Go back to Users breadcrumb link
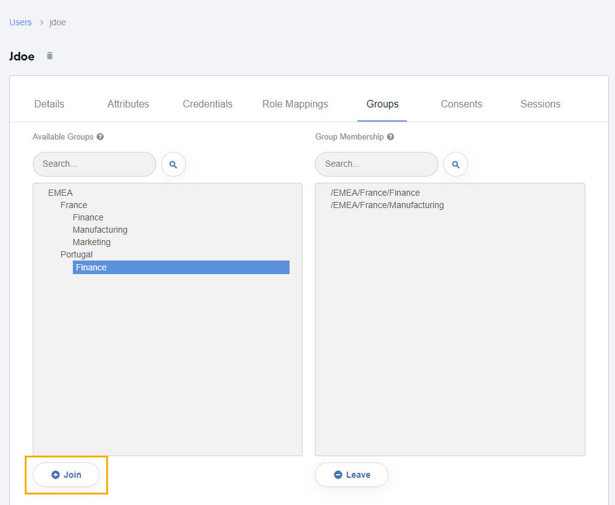Image resolution: width=615 pixels, height=505 pixels. (x=20, y=22)
